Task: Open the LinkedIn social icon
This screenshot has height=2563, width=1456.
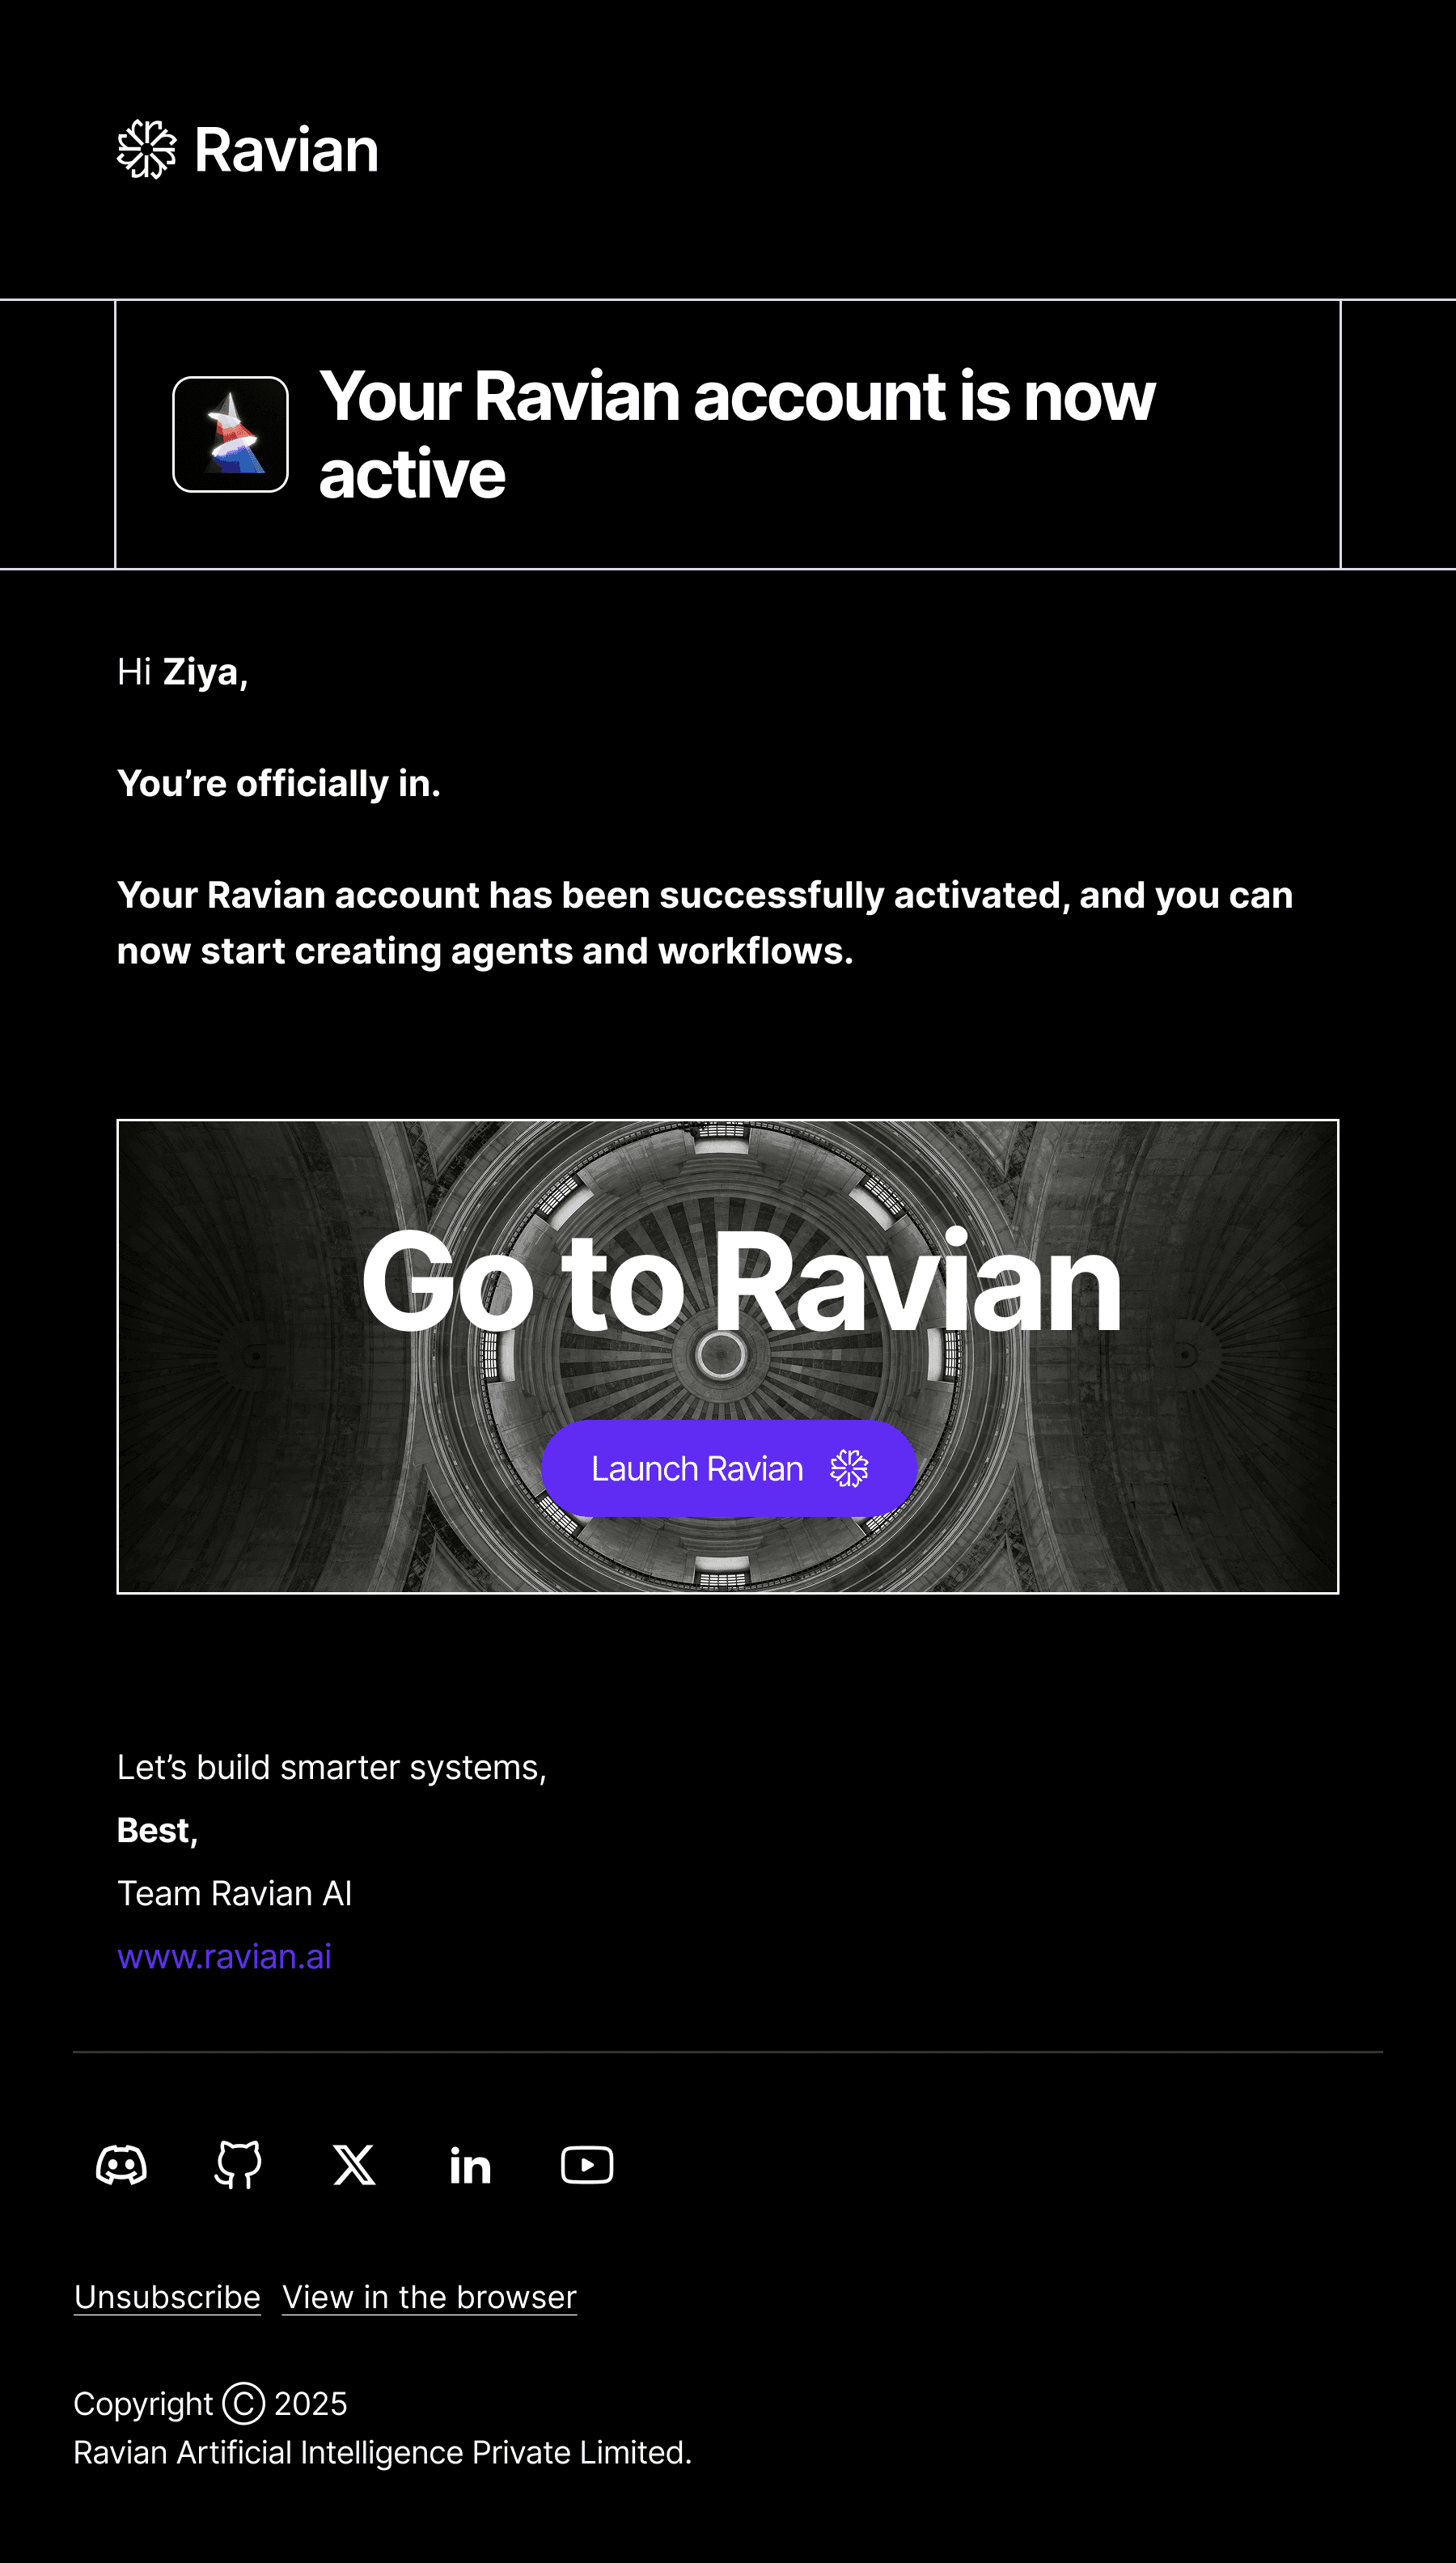Action: (470, 2166)
